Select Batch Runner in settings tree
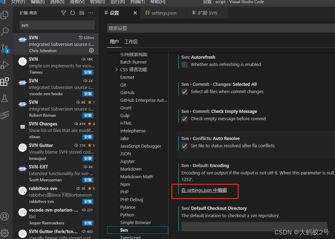 (133, 62)
